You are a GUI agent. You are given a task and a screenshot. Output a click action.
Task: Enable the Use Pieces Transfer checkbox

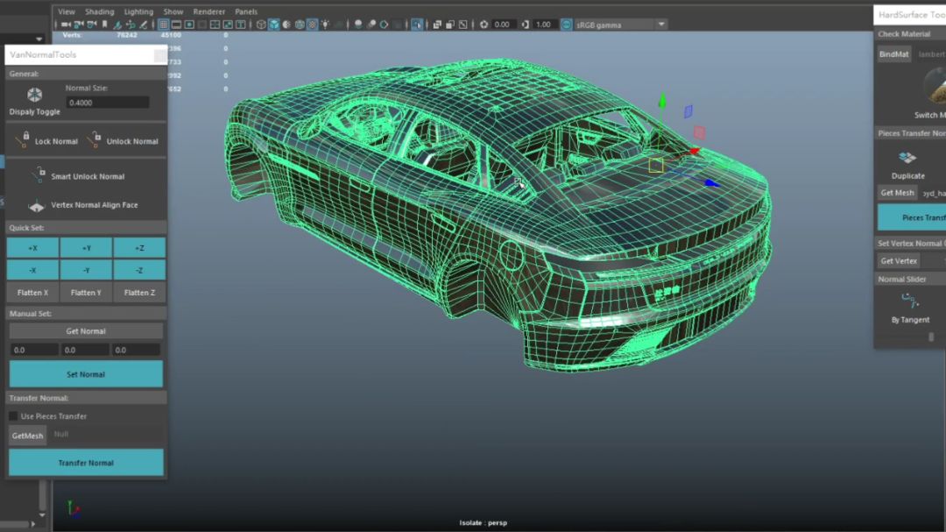coord(13,416)
